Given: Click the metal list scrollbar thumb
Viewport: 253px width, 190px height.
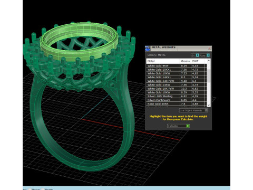Looking at the screenshot, I should [x=209, y=75].
